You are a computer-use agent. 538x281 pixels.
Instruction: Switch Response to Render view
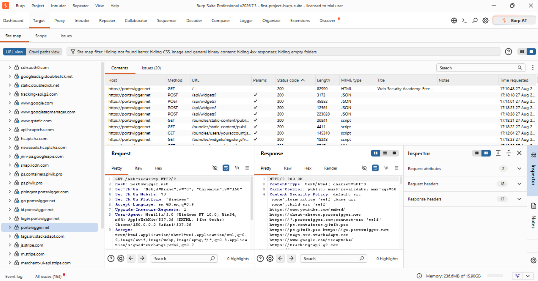[x=331, y=168]
